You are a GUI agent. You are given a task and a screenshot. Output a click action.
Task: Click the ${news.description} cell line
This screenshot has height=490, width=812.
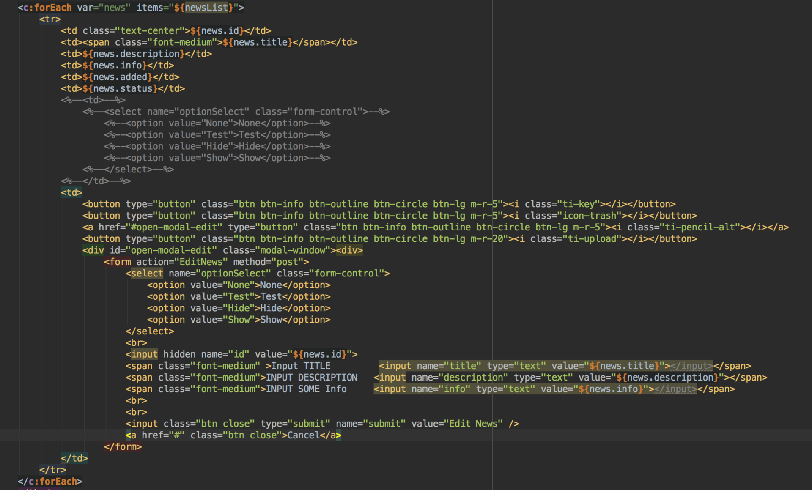coord(136,54)
